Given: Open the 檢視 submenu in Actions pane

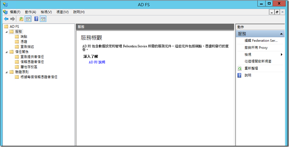Looking at the screenshot, I should tap(281, 54).
